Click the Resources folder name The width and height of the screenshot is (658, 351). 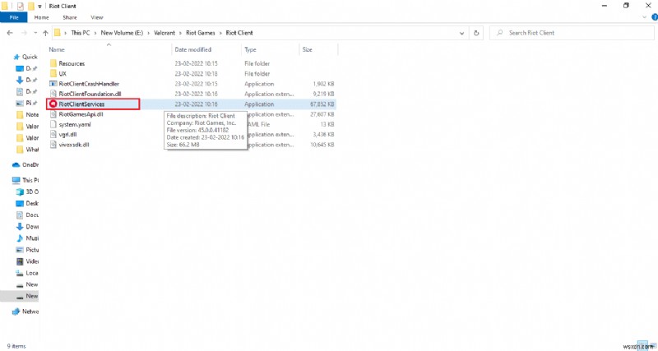tap(72, 64)
